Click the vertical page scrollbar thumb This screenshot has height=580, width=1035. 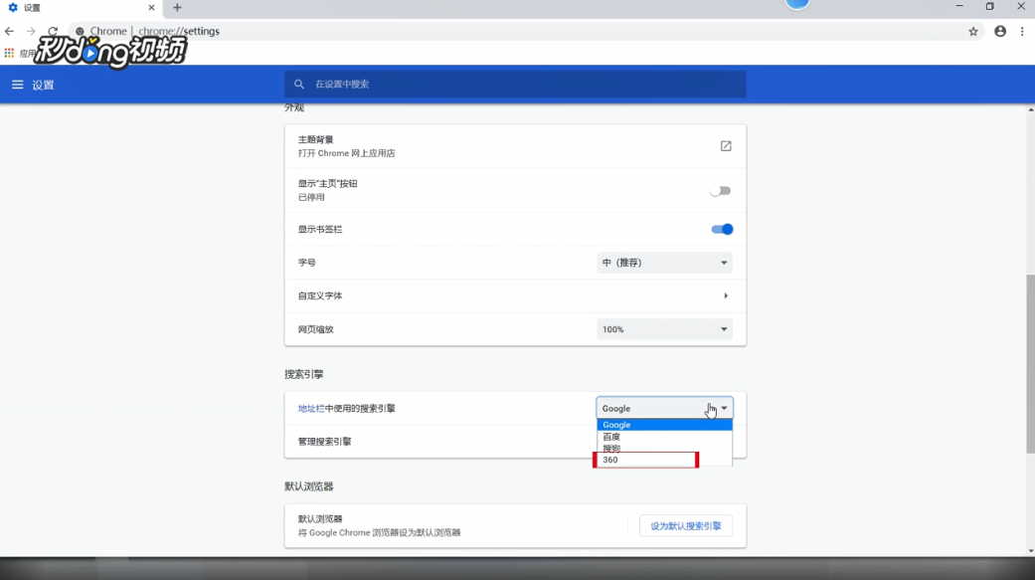tap(1030, 363)
